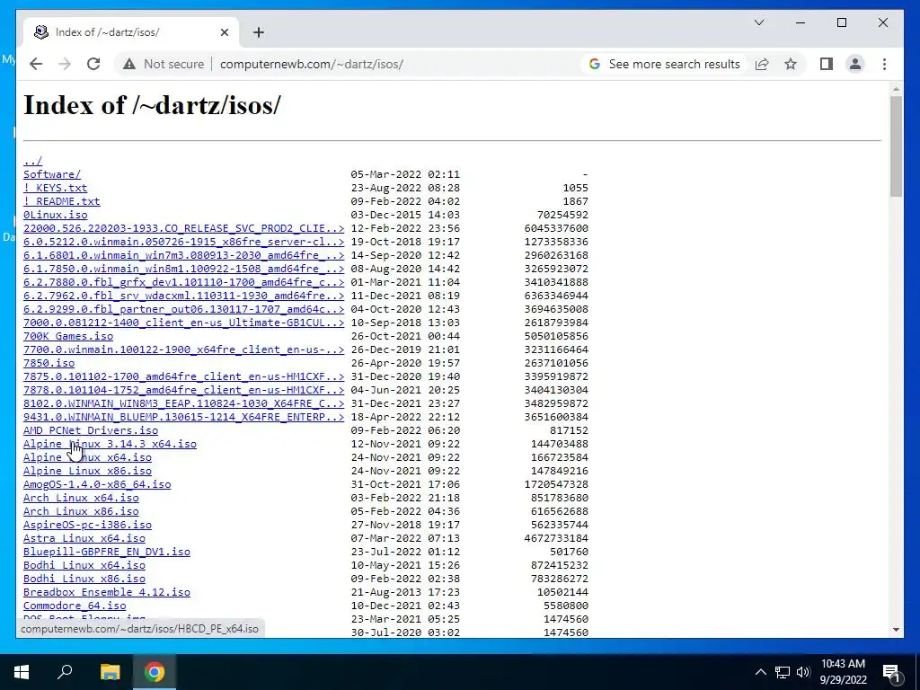Open network status tray icon
The image size is (920, 690).
coord(783,672)
